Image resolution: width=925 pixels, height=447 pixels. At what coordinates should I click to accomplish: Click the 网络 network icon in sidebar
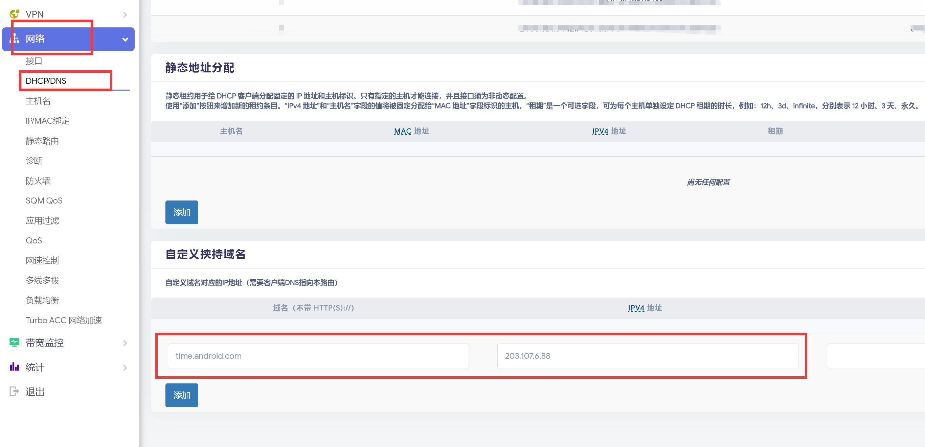pos(14,39)
